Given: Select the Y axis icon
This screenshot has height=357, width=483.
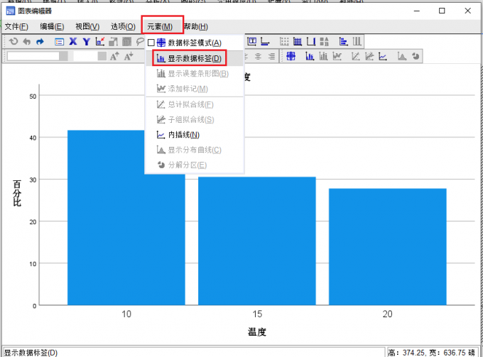Looking at the screenshot, I should (87, 41).
